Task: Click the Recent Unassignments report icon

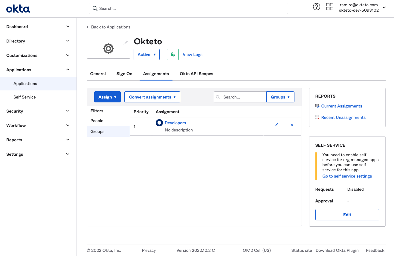Action: (317, 117)
